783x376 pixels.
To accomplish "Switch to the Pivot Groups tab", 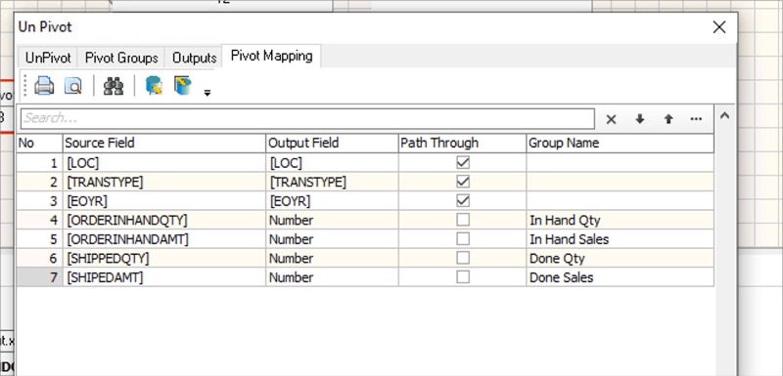I will tap(121, 58).
